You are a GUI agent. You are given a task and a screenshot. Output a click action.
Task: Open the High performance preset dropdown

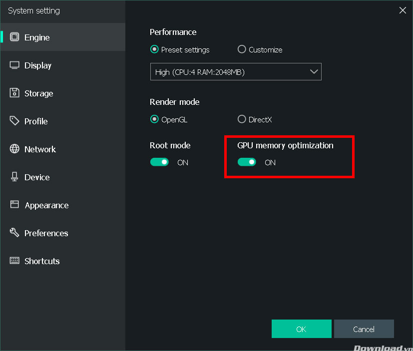235,72
